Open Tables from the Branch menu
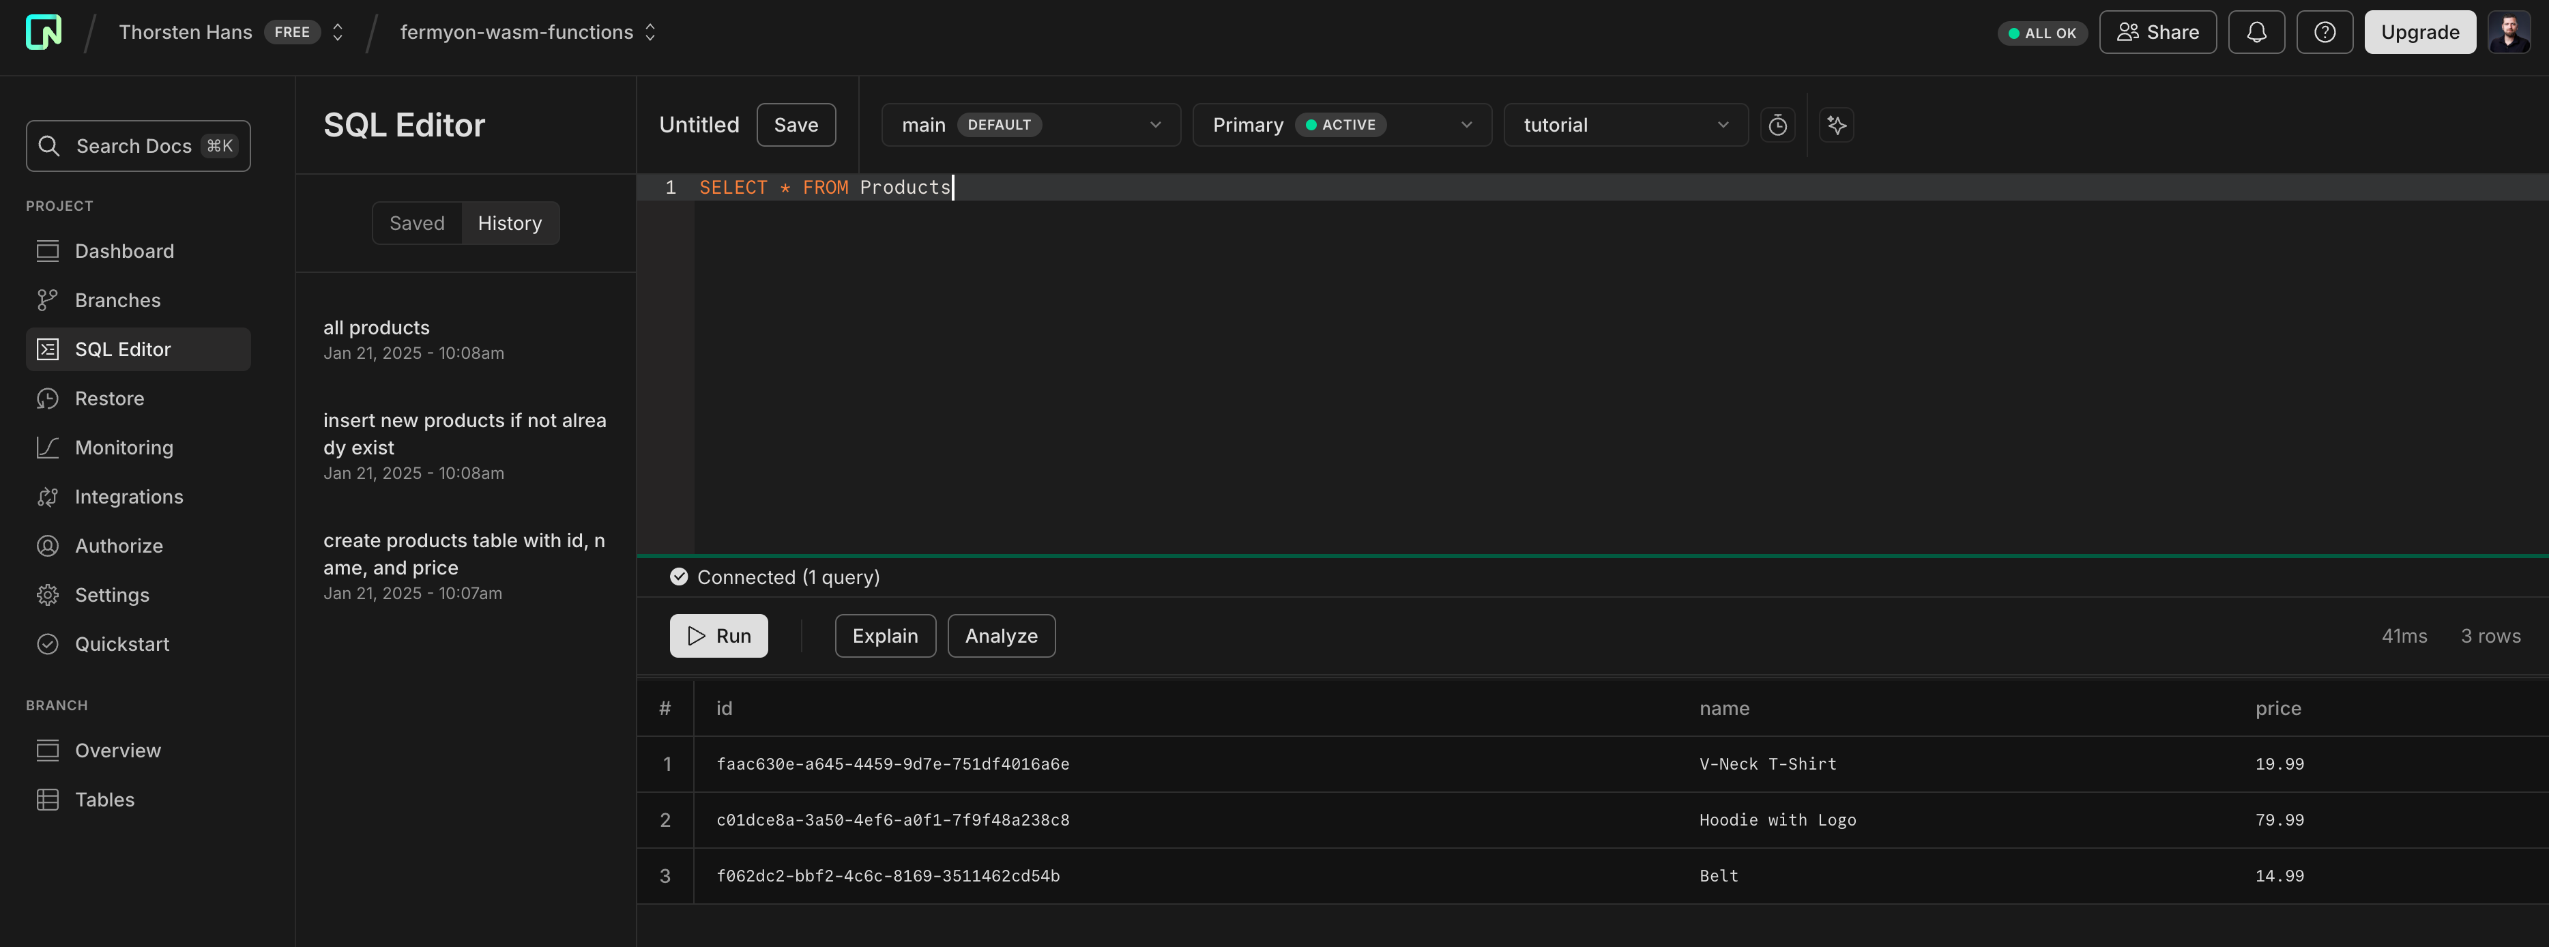Image resolution: width=2549 pixels, height=947 pixels. click(x=104, y=800)
